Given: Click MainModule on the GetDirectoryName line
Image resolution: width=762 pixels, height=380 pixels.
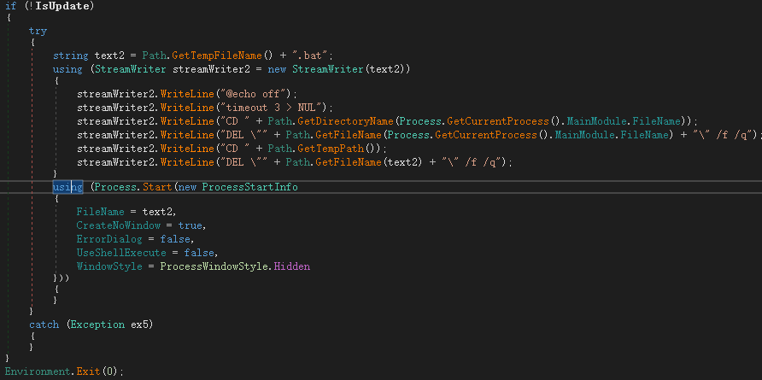Looking at the screenshot, I should (598, 121).
